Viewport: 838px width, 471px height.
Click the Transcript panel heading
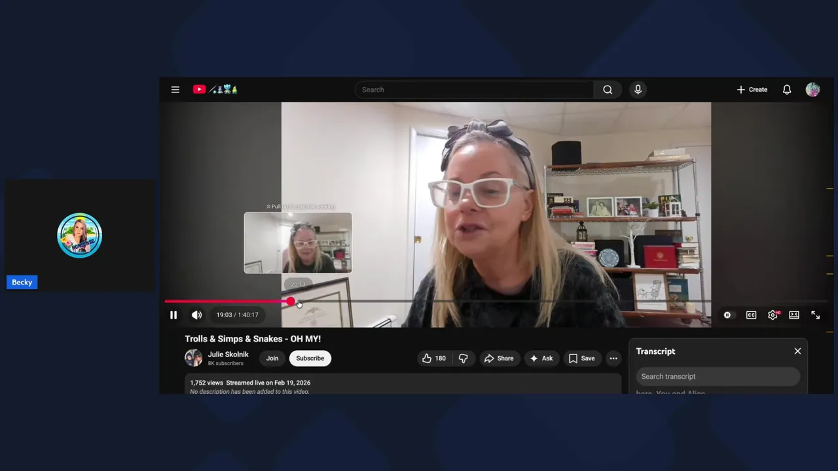pos(655,351)
